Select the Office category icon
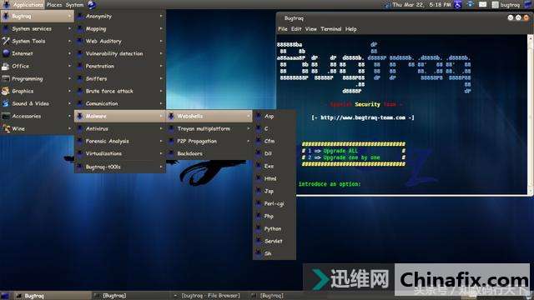 point(6,66)
